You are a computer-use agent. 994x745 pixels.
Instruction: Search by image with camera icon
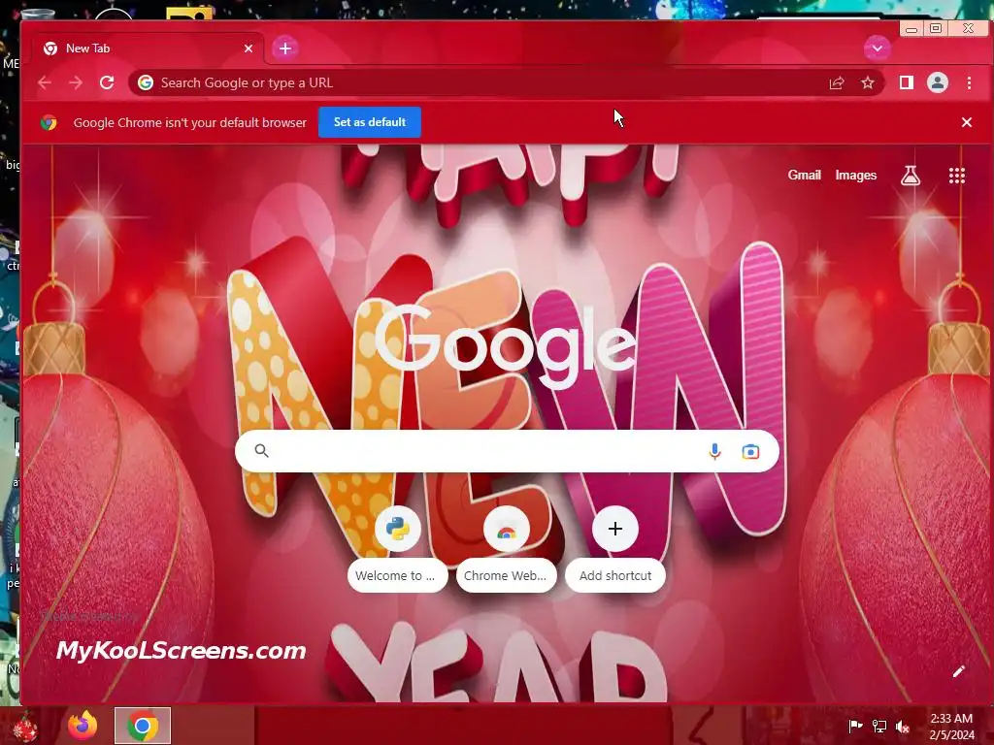pos(750,452)
